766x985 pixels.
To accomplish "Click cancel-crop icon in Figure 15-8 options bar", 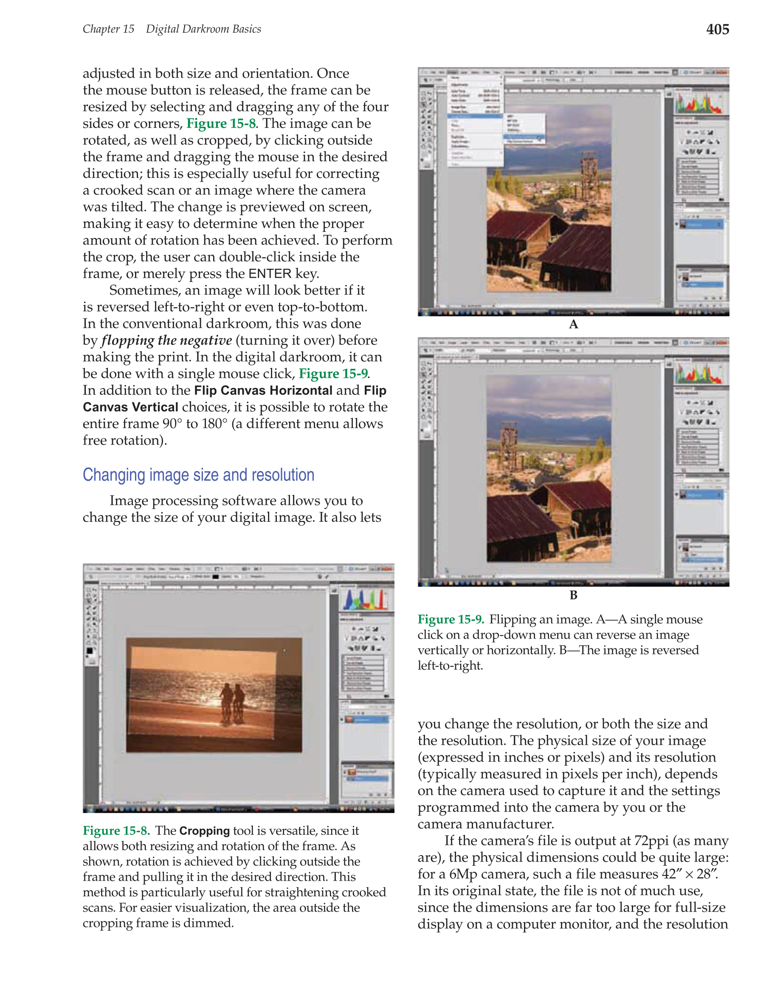I will [319, 577].
